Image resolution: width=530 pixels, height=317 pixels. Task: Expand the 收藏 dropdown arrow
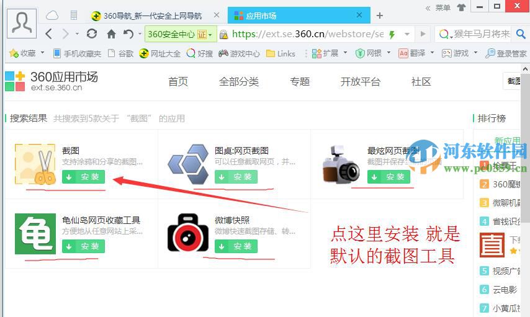click(42, 53)
